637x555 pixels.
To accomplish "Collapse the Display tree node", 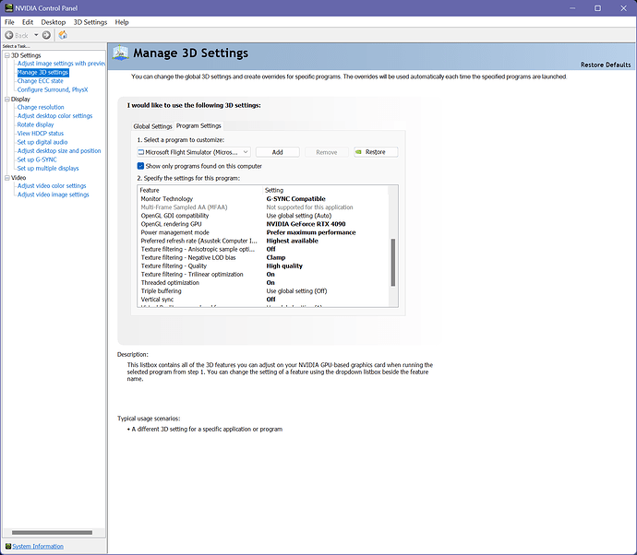I will point(6,99).
